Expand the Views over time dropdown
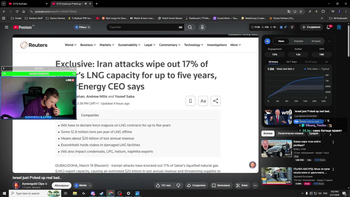This screenshot has width=350, height=197. coord(285,69)
